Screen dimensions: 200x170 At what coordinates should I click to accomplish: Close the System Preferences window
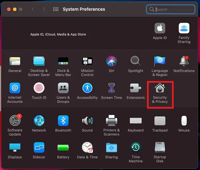(9, 9)
